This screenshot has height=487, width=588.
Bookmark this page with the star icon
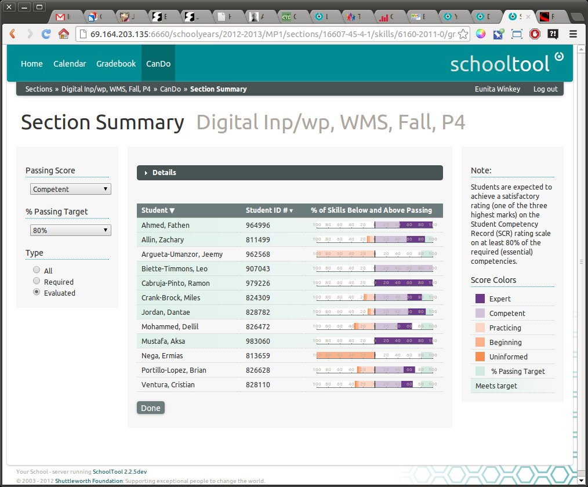463,34
